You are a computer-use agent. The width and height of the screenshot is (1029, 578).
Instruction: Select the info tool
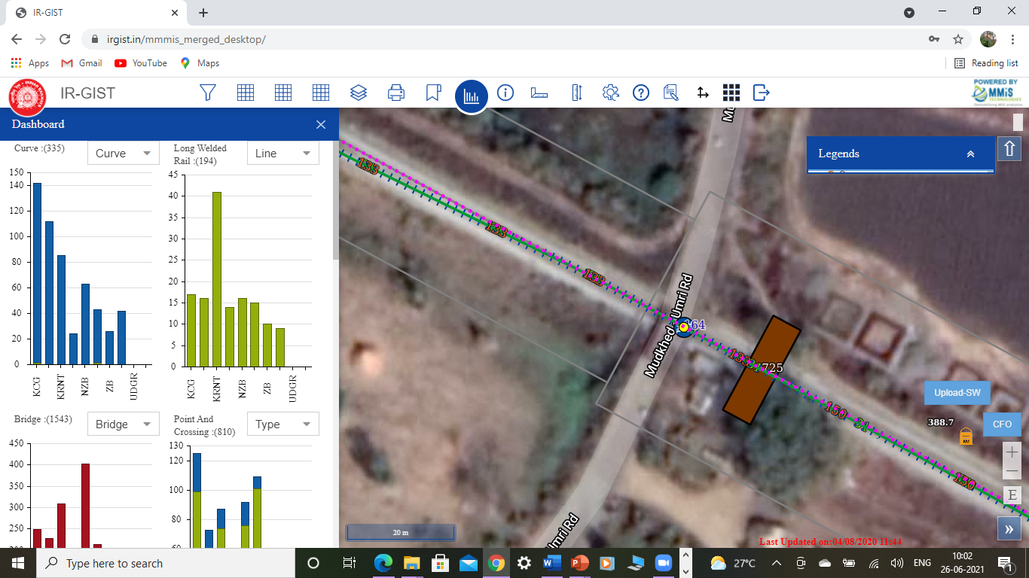[505, 93]
